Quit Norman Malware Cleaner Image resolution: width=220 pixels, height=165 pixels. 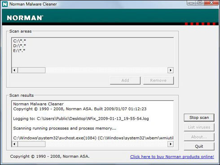[199, 146]
